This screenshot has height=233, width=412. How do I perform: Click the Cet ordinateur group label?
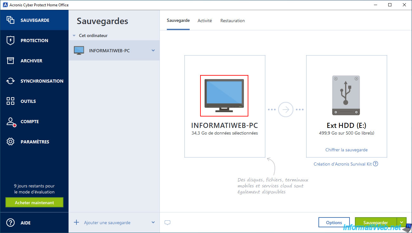pos(93,35)
